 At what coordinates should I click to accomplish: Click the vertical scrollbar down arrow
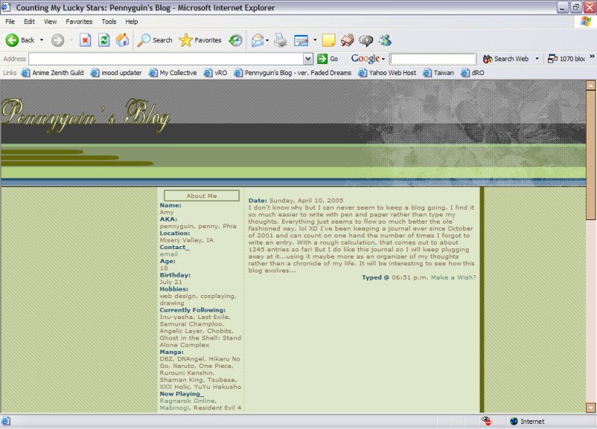pyautogui.click(x=590, y=408)
